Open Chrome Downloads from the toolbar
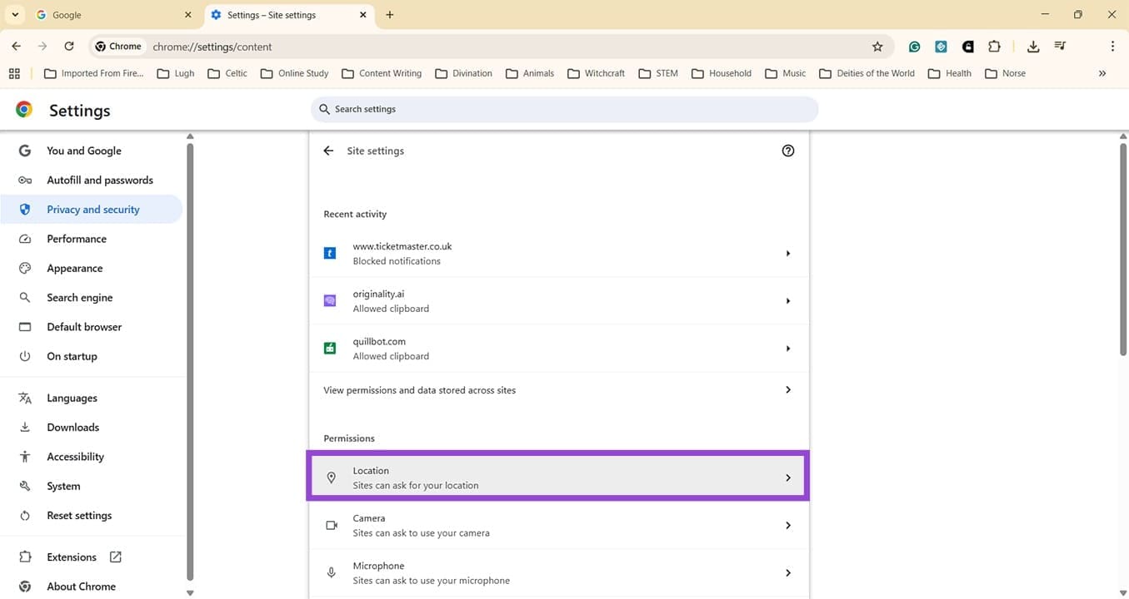The image size is (1129, 599). pos(1033,47)
